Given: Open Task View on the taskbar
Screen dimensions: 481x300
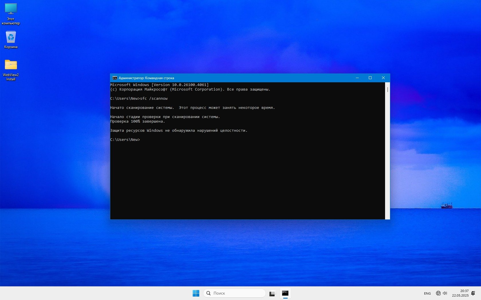Looking at the screenshot, I should 272,293.
